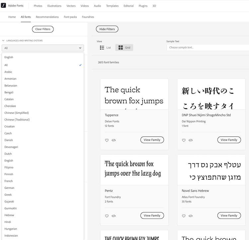Favorite the Tuppence font with heart icon

click(107, 140)
